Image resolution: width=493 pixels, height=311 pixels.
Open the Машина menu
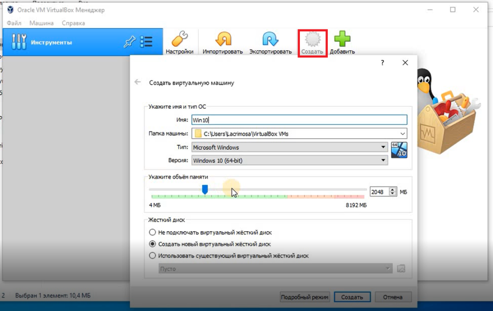coord(41,23)
